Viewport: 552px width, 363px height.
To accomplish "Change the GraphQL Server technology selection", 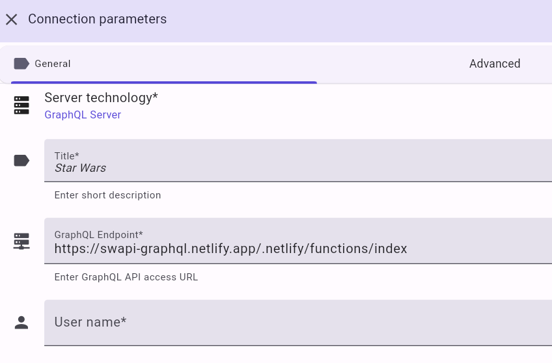I will [x=83, y=115].
